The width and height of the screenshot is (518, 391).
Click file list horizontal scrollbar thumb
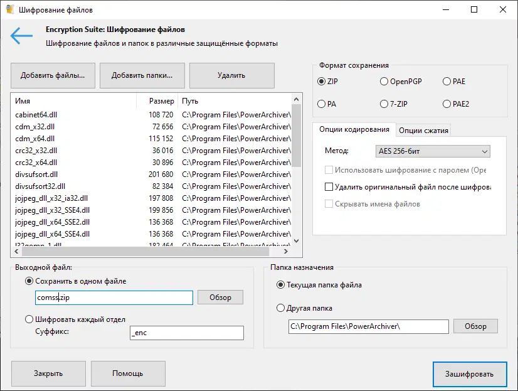coord(145,252)
